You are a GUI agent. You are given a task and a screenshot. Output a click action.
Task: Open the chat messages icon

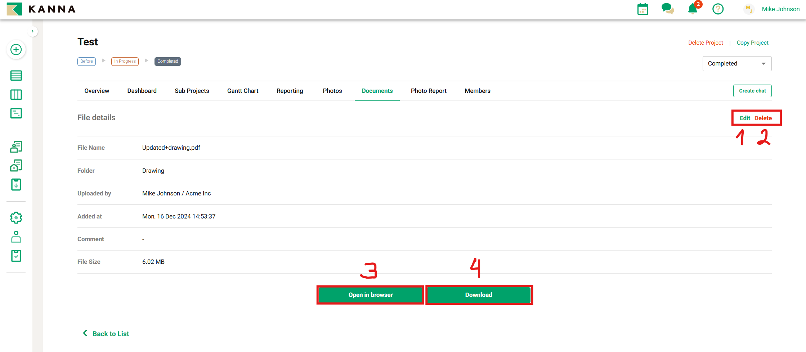667,9
